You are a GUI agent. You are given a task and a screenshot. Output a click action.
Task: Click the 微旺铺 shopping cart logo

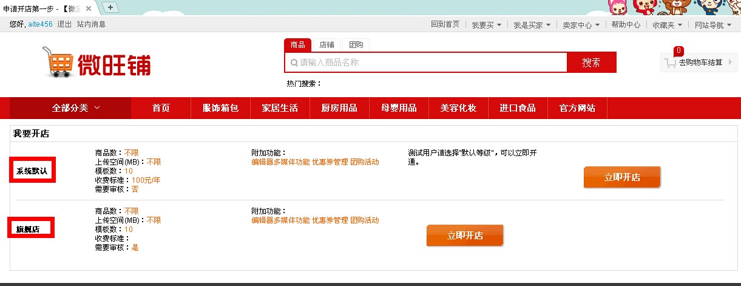click(96, 62)
